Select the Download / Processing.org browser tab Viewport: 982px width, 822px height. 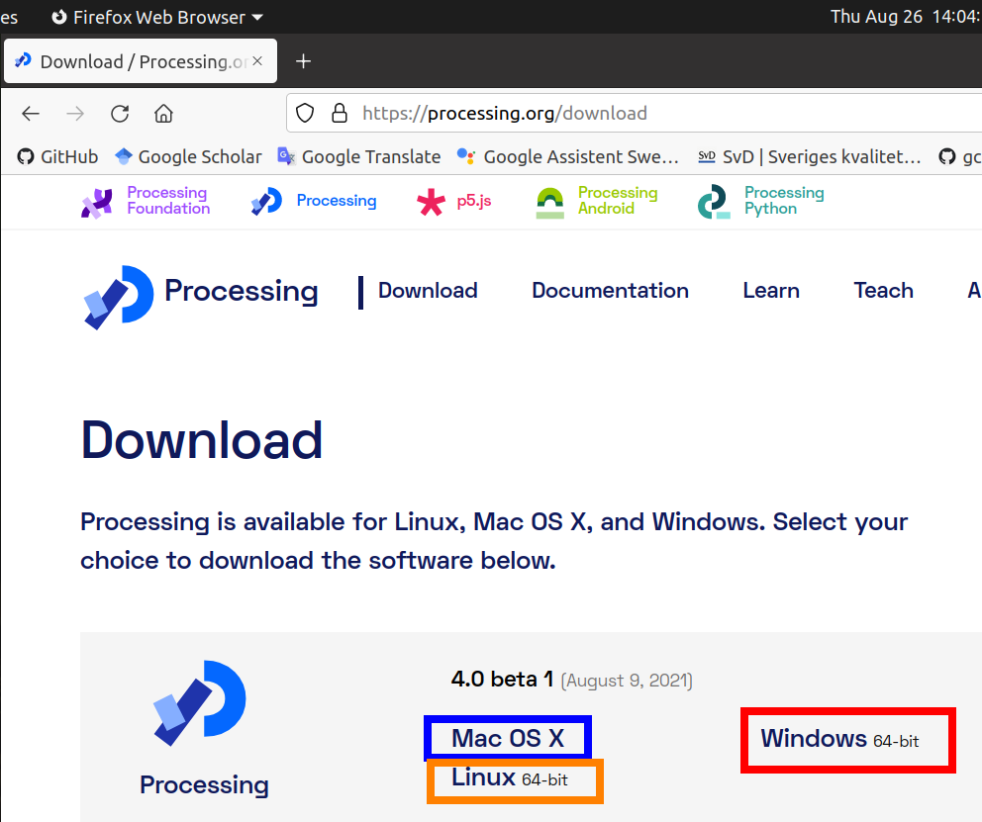point(141,61)
